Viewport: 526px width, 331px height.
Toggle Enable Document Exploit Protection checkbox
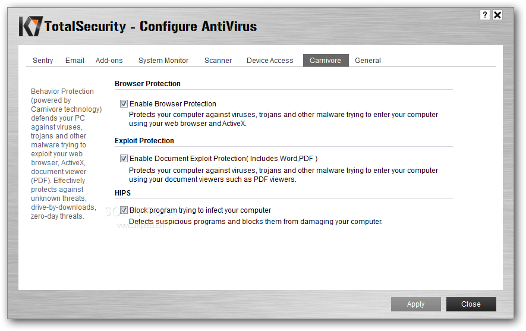pyautogui.click(x=124, y=158)
